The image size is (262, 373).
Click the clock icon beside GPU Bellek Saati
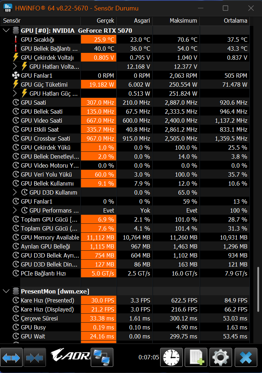pos(16,112)
